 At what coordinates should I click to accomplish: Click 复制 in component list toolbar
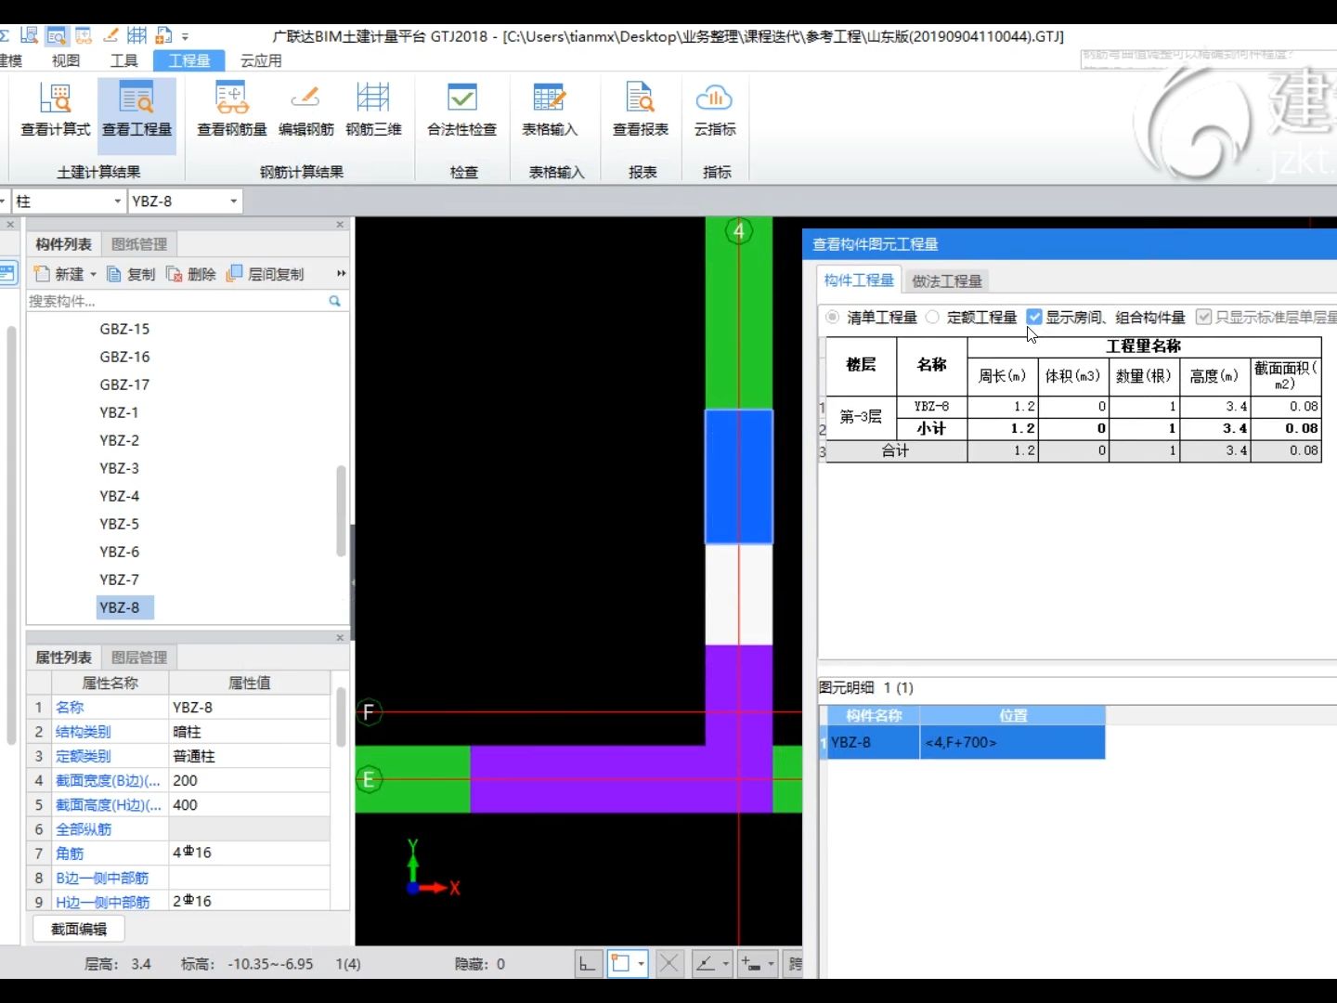tap(131, 274)
